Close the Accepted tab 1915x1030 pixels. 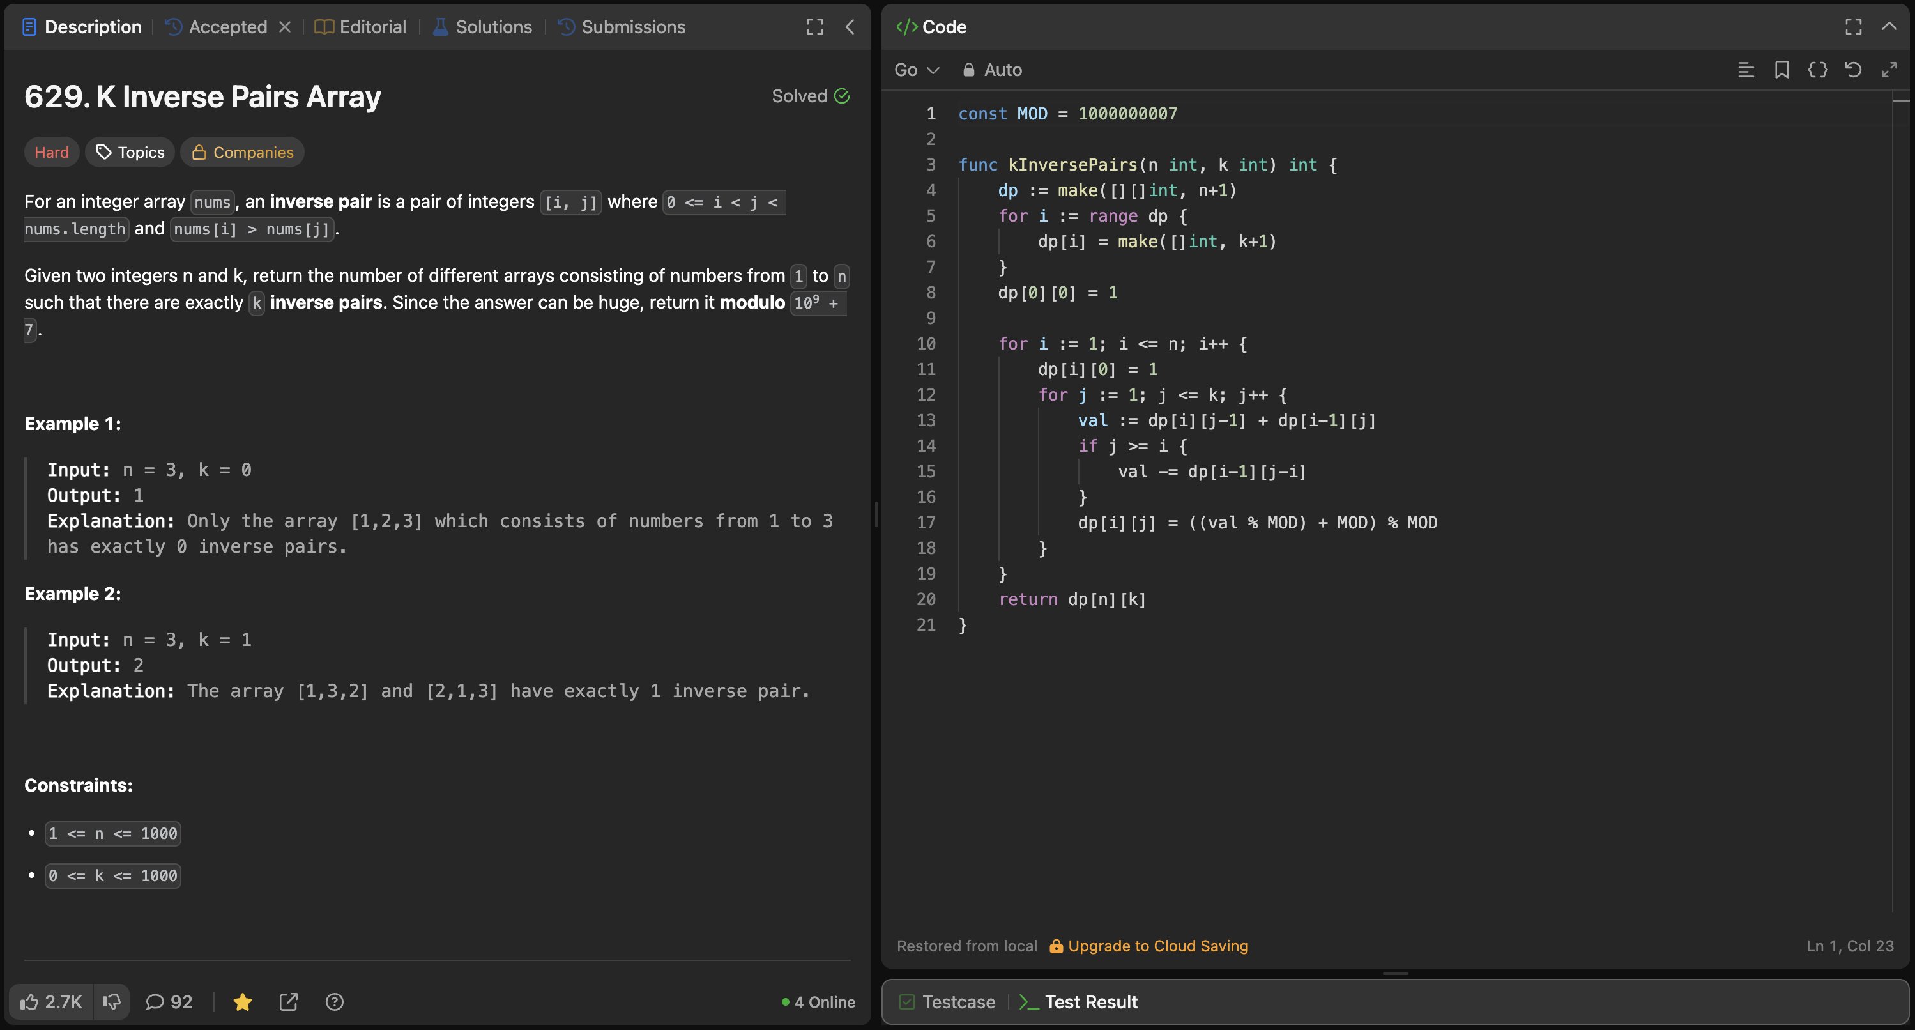[x=285, y=27]
